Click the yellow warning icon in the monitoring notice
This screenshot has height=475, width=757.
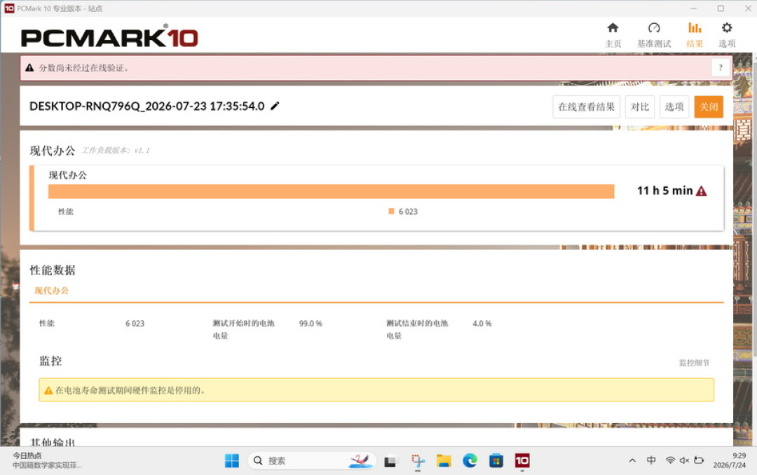48,390
